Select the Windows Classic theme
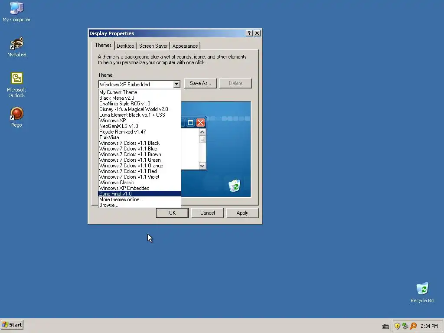This screenshot has height=333, width=444. click(139, 183)
